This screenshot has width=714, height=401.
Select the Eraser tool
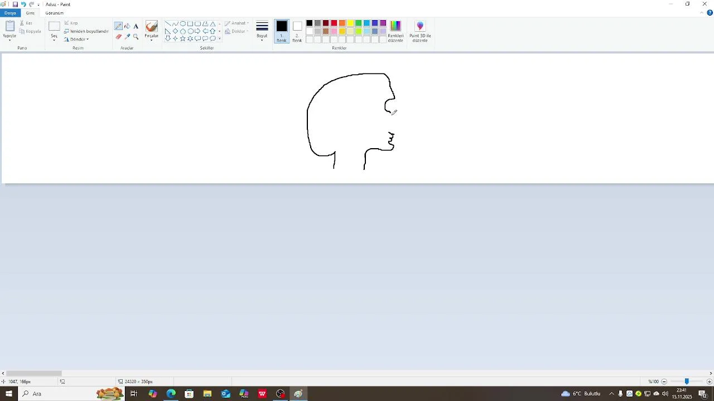tap(119, 37)
